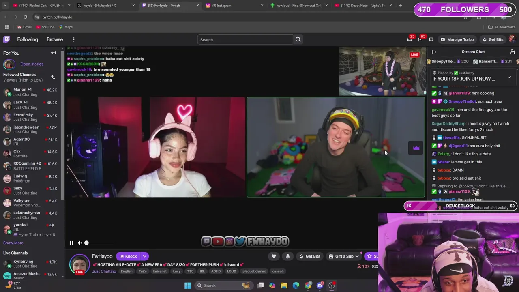Open the notifications with 85 badge
This screenshot has width=519, height=292.
[x=420, y=39]
